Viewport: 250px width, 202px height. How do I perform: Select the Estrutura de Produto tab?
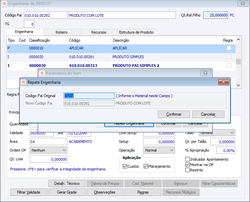coord(136,32)
